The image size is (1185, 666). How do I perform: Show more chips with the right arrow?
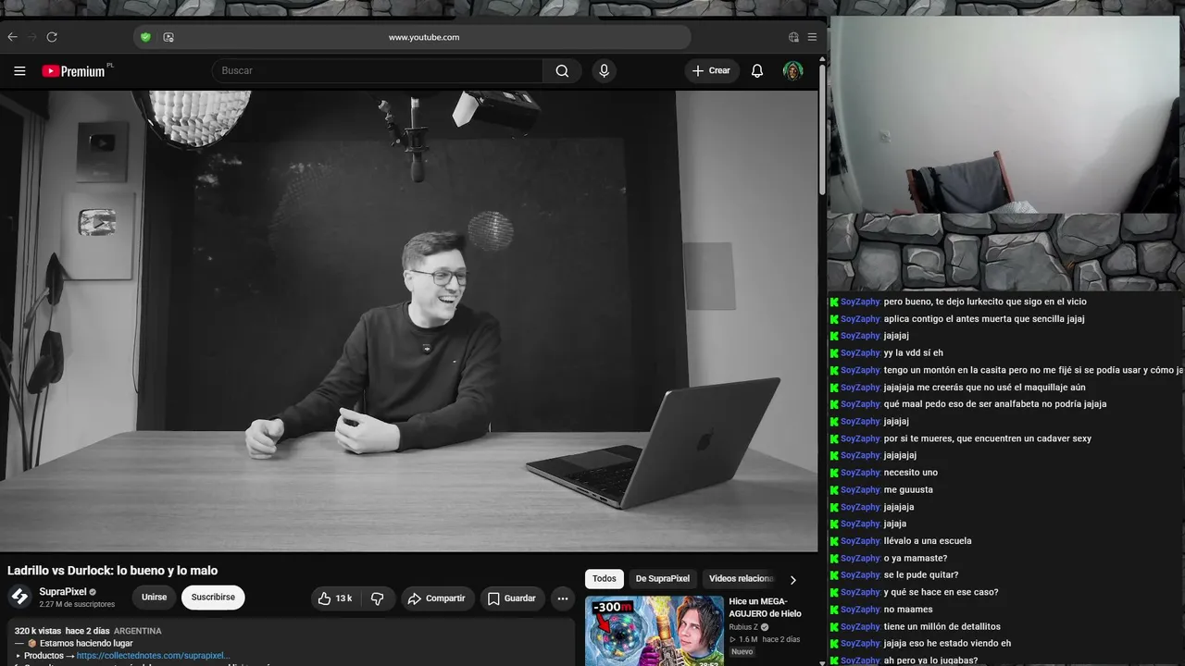click(792, 580)
